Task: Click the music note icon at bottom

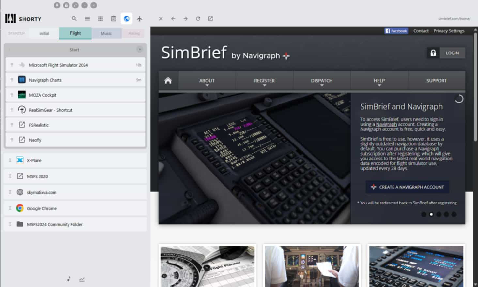Action: coord(69,279)
